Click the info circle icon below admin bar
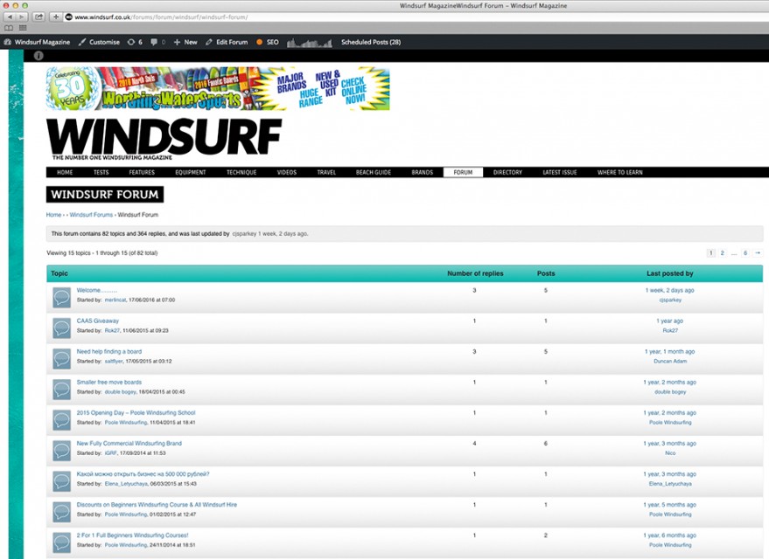 (38, 56)
